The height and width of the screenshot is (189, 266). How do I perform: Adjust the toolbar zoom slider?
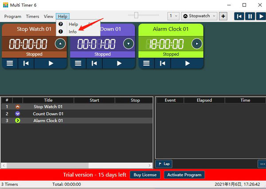click(136, 15)
